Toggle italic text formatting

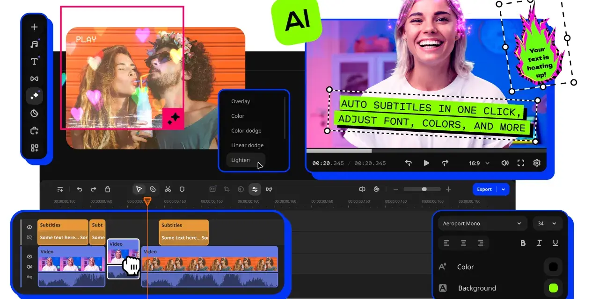[539, 243]
